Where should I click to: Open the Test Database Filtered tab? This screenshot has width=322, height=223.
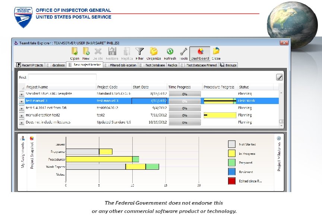click(198, 65)
